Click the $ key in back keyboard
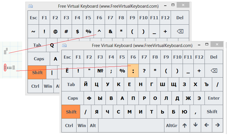The image size is (227, 135). click(77, 31)
